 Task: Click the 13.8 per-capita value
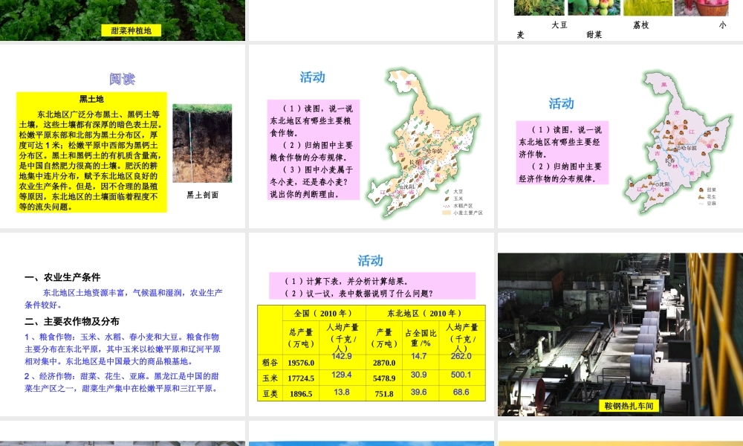point(342,392)
